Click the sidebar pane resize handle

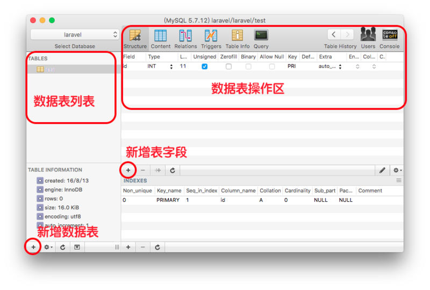click(x=117, y=247)
